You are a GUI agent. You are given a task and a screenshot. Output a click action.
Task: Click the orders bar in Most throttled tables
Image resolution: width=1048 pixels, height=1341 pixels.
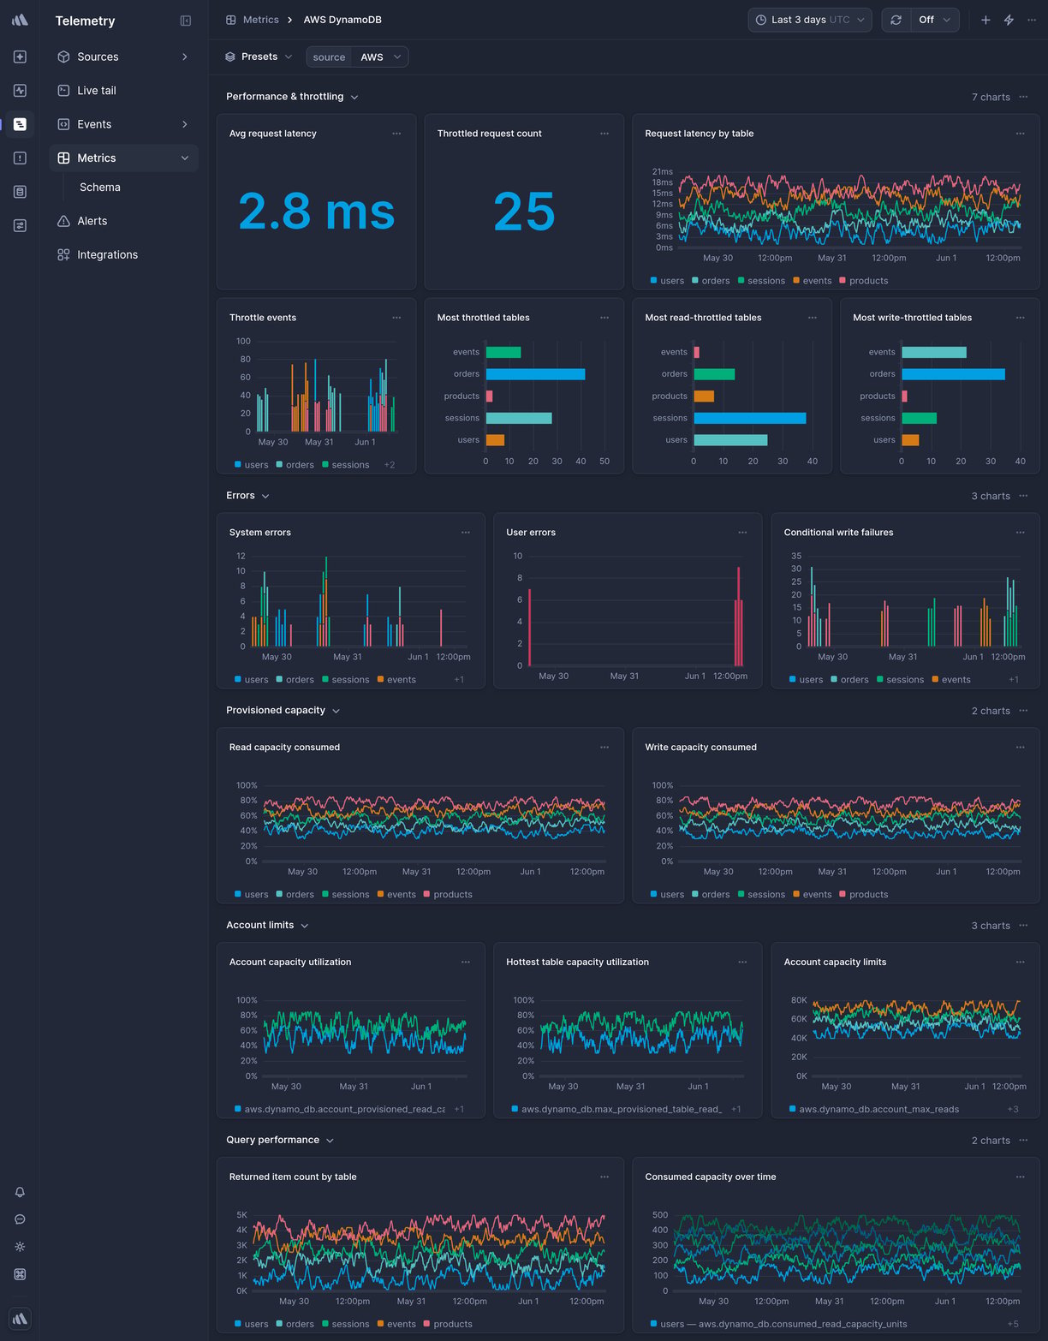(x=535, y=374)
